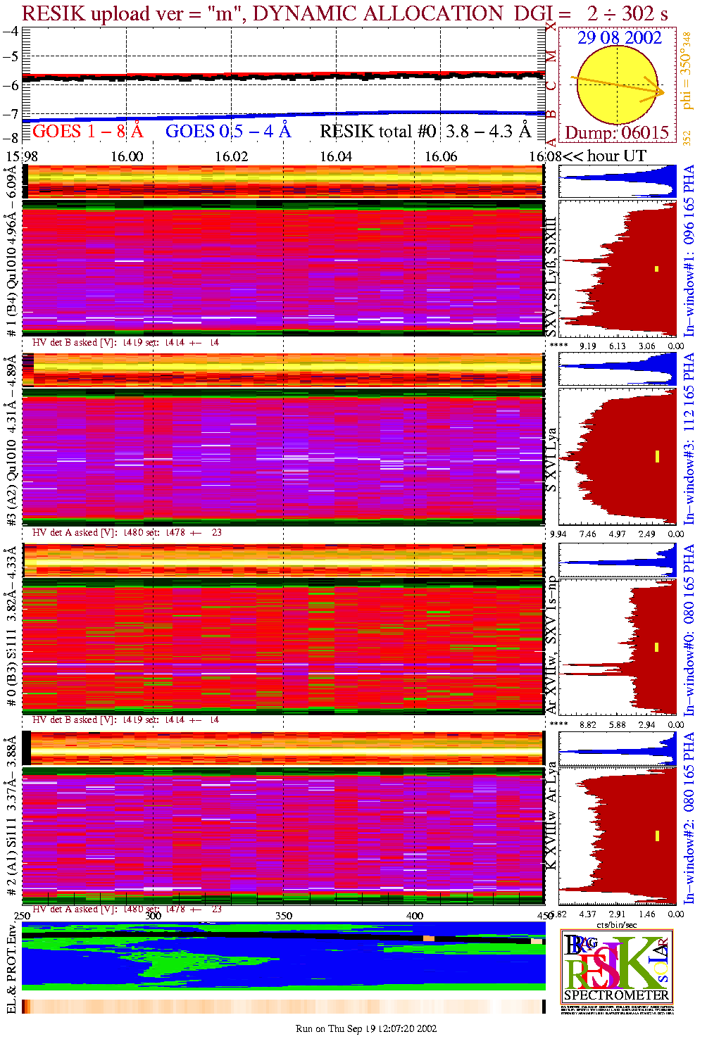This screenshot has height=1039, width=707.
Task: Click the yellow marker in In-window#2 histogram
Action: click(656, 836)
